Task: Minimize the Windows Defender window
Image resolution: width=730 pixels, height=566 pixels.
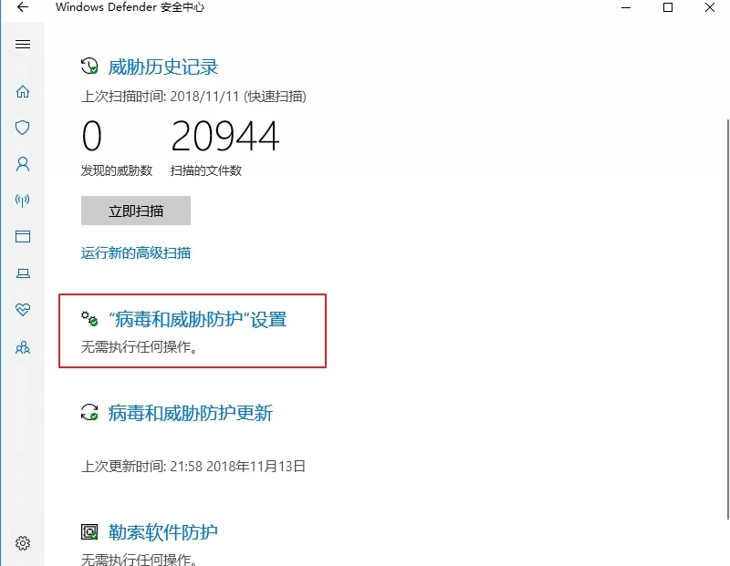Action: coord(626,7)
